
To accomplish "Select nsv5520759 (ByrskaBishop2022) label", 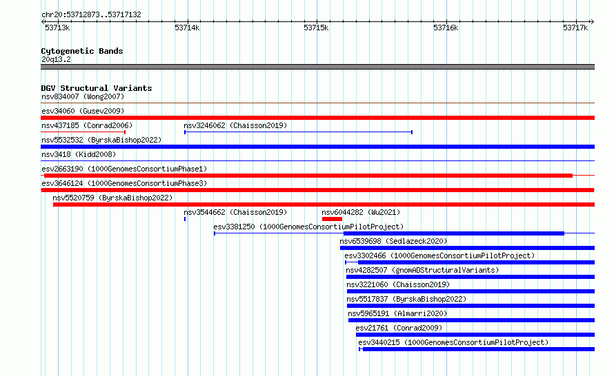I will (x=112, y=198).
